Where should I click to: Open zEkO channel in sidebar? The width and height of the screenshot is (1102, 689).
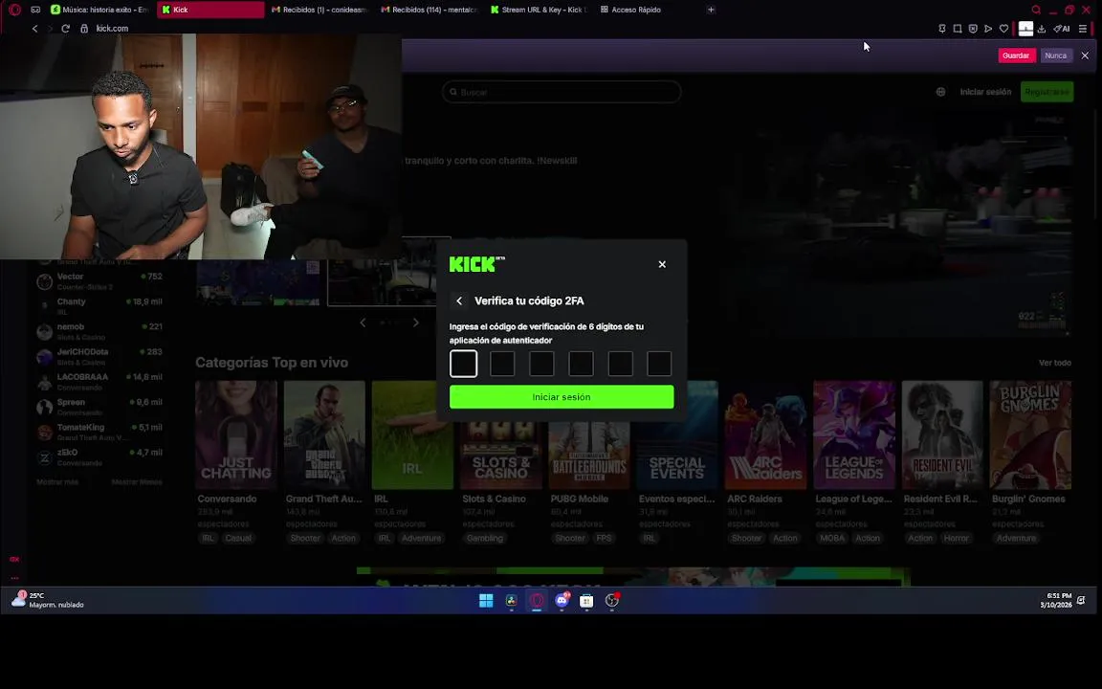coord(99,457)
